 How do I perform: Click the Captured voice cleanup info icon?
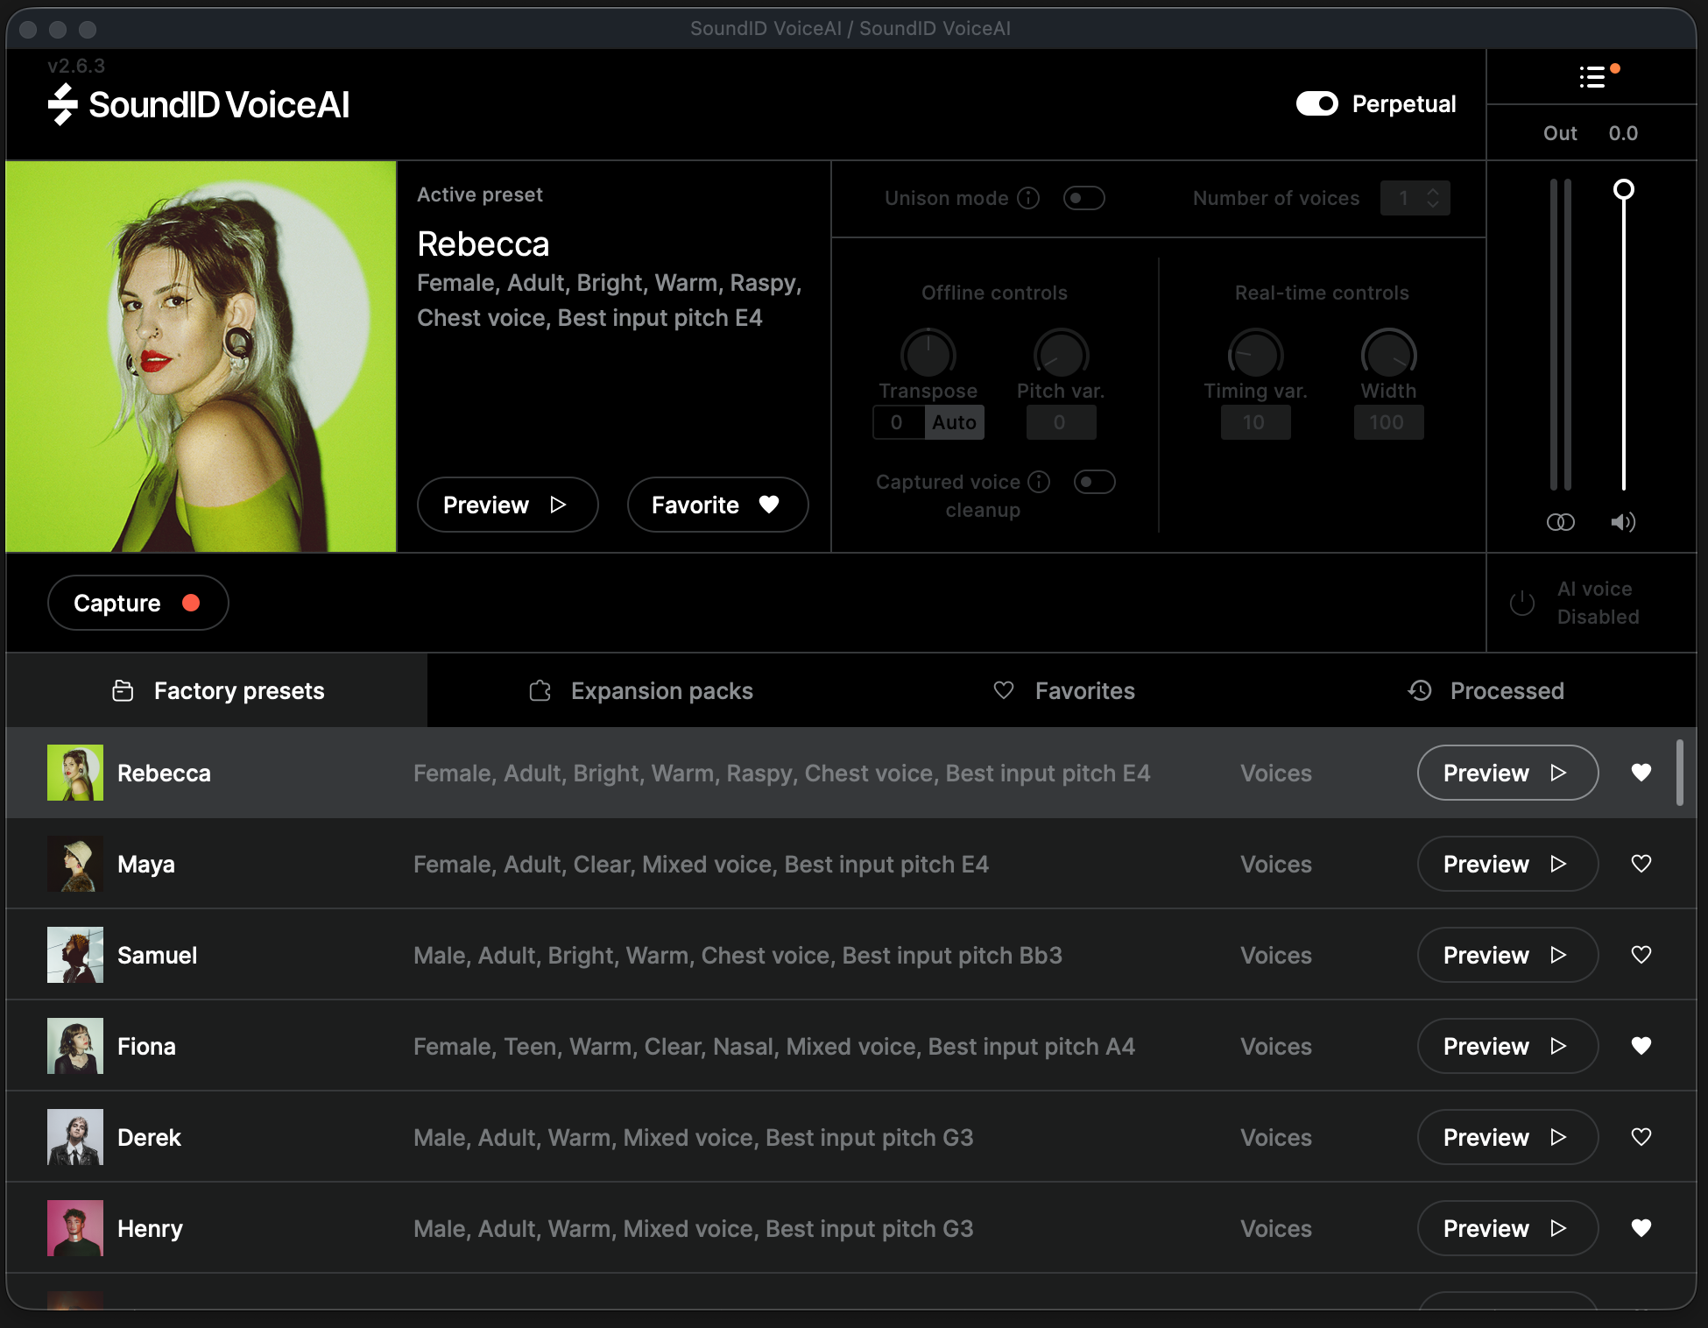[x=1039, y=482]
